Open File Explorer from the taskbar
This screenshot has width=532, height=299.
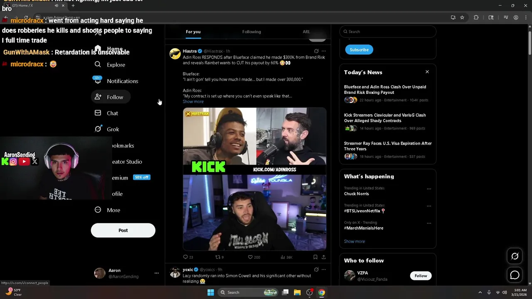coord(297,292)
